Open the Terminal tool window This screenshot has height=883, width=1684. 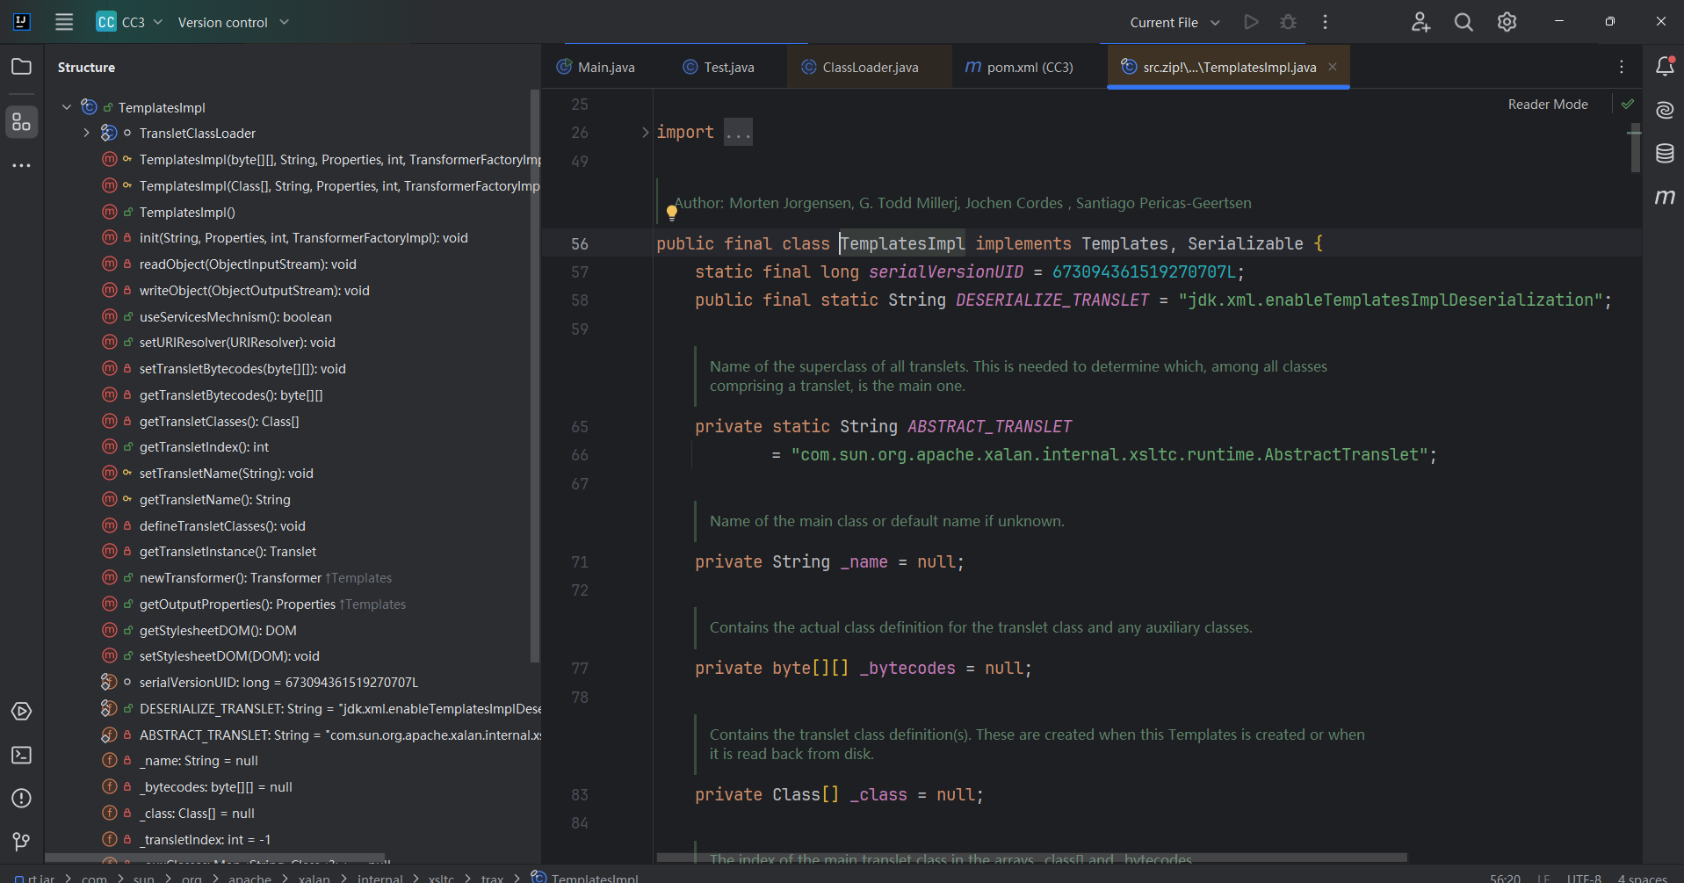coord(22,755)
